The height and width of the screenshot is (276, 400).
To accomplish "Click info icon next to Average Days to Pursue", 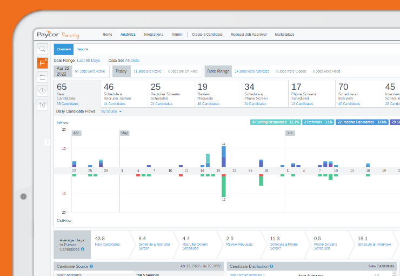I will (x=83, y=249).
